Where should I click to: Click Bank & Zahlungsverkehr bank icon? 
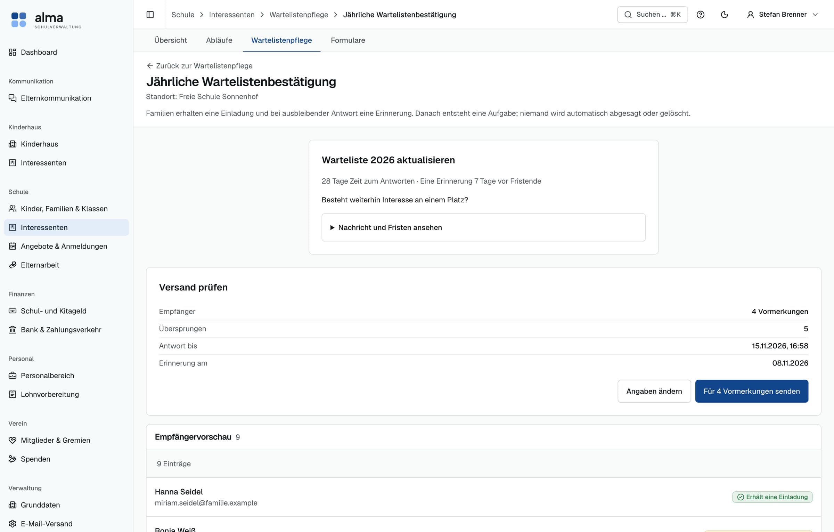pos(13,330)
